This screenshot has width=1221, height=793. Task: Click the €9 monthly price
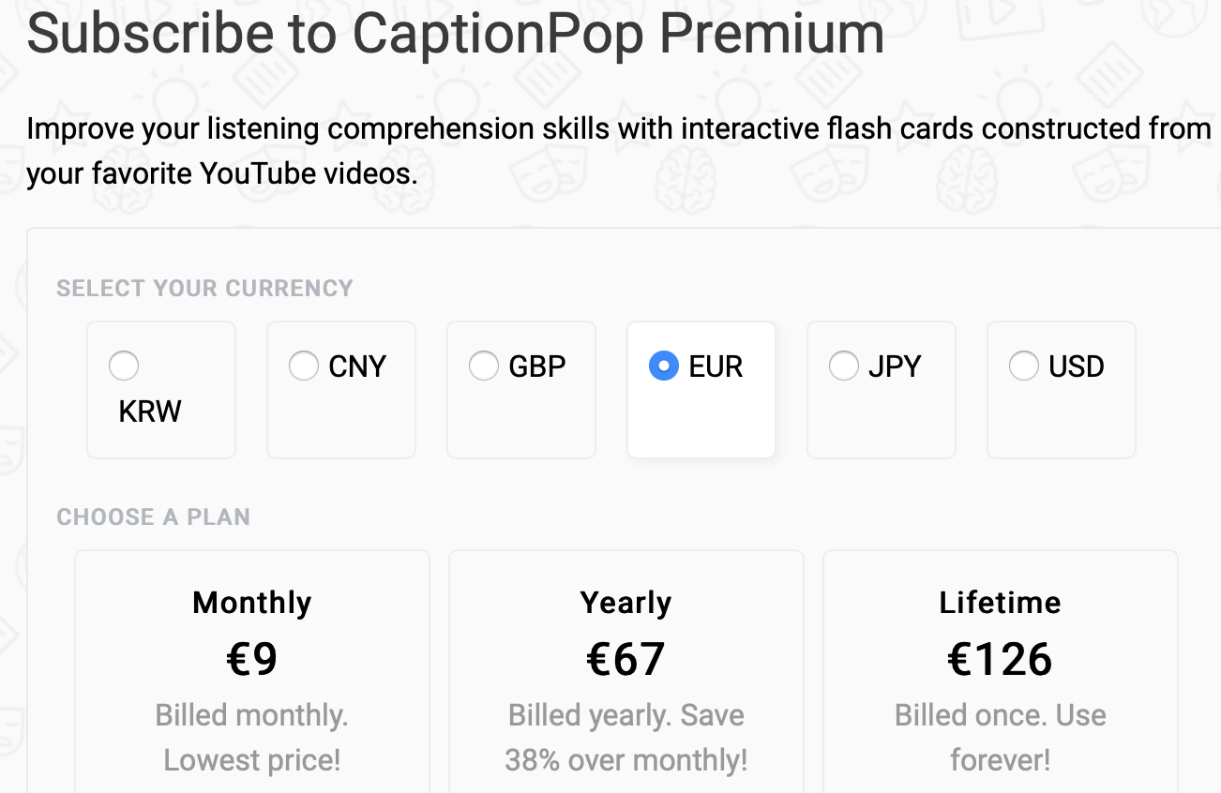click(251, 659)
